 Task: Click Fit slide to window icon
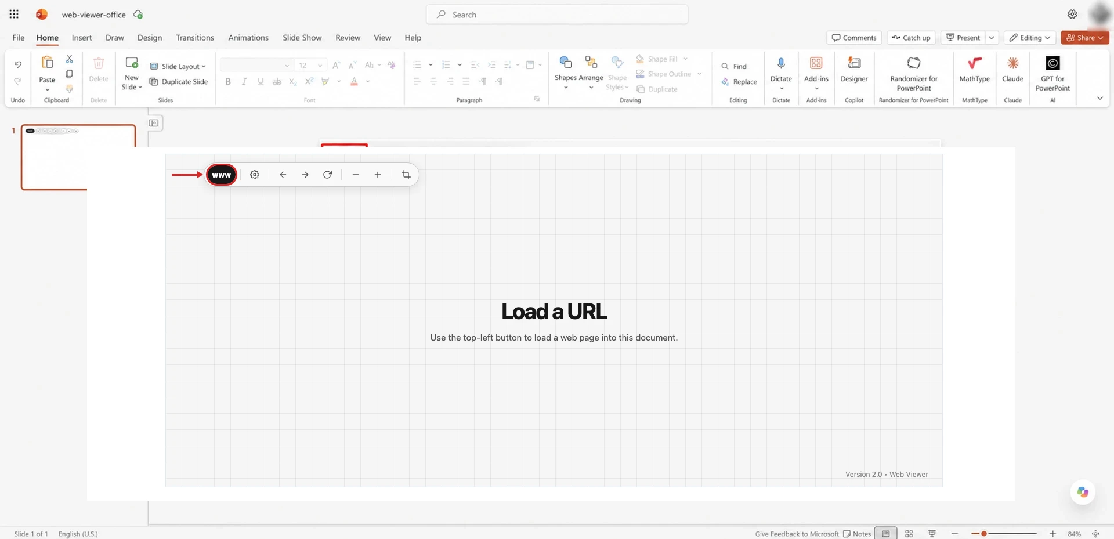[x=1095, y=534]
